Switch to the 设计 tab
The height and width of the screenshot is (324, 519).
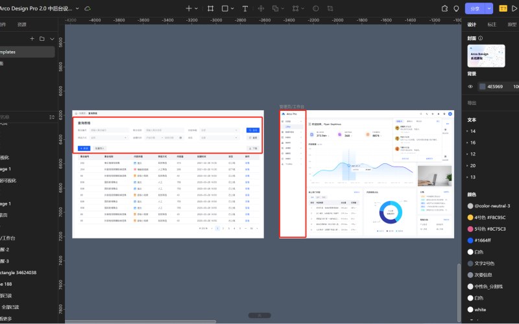pos(472,25)
